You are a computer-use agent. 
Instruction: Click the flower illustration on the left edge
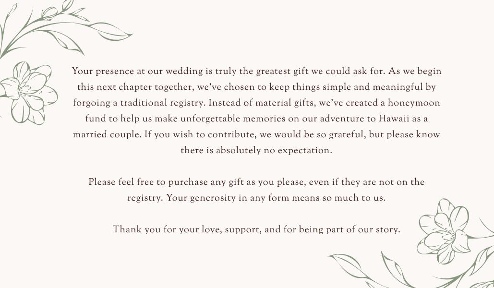coord(29,93)
